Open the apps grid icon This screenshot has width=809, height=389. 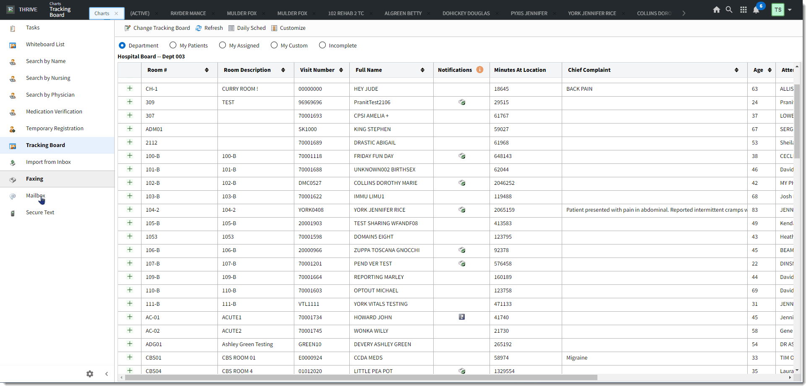[x=744, y=10]
